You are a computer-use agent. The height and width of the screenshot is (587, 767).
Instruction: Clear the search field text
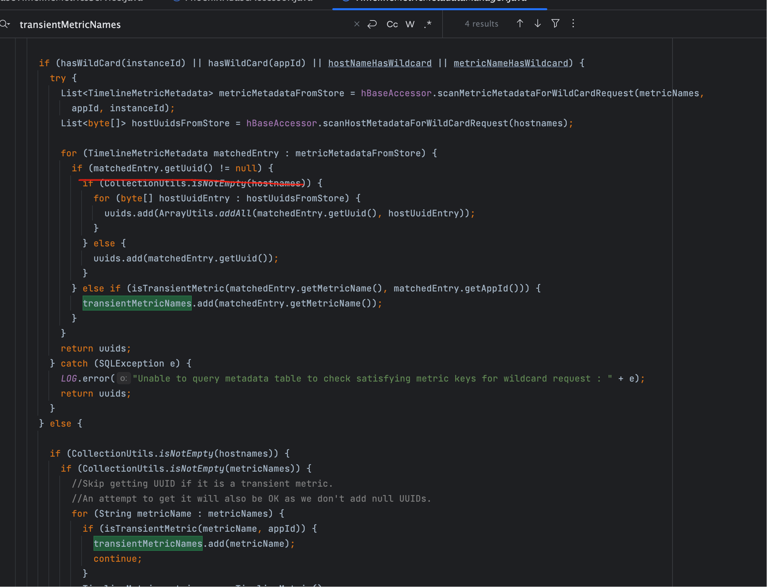coord(357,24)
